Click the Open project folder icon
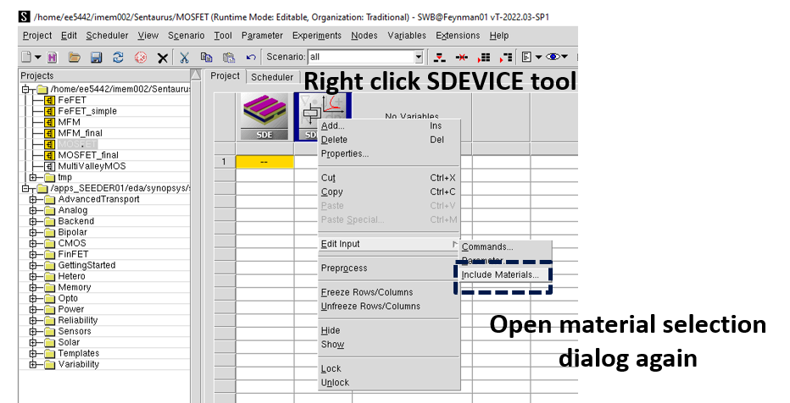The image size is (790, 403). [74, 57]
